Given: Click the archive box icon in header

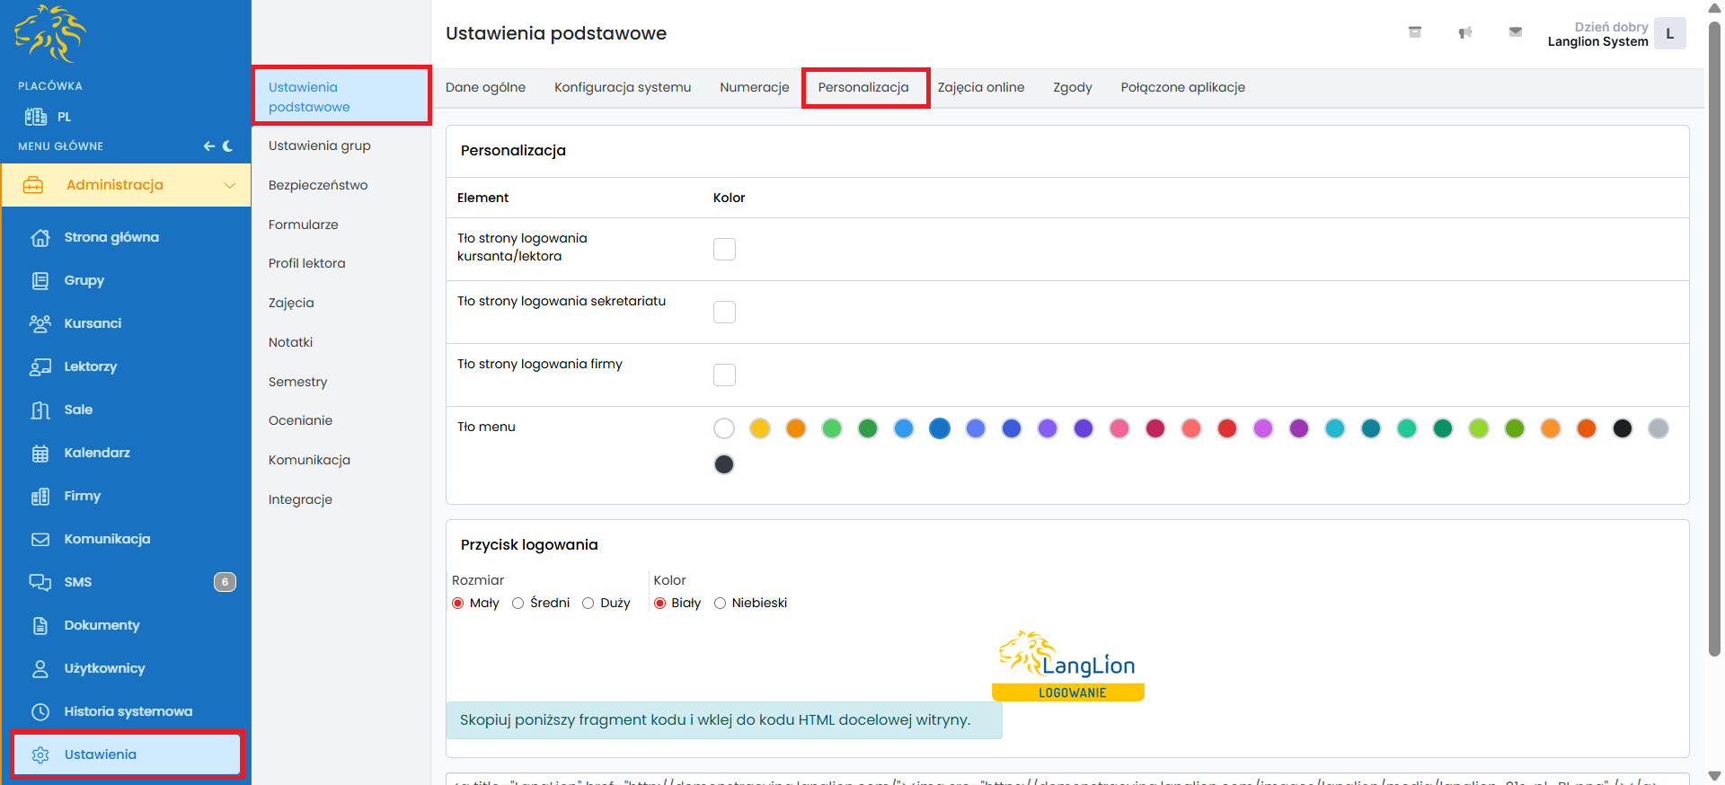Looking at the screenshot, I should point(1414,32).
